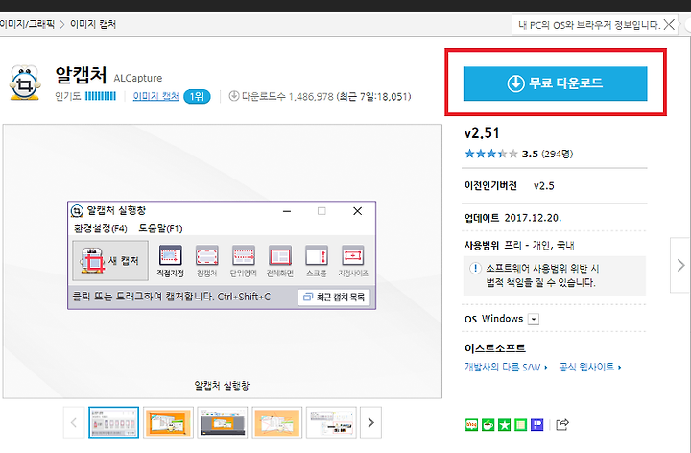Viewport: 691px width, 453px height.
Task: Click 단위영역 icon in preview
Action: [x=243, y=261]
